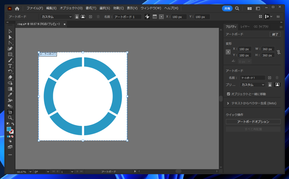289x179 pixels.
Task: Open artboard options icon in control bar
Action: point(154,17)
